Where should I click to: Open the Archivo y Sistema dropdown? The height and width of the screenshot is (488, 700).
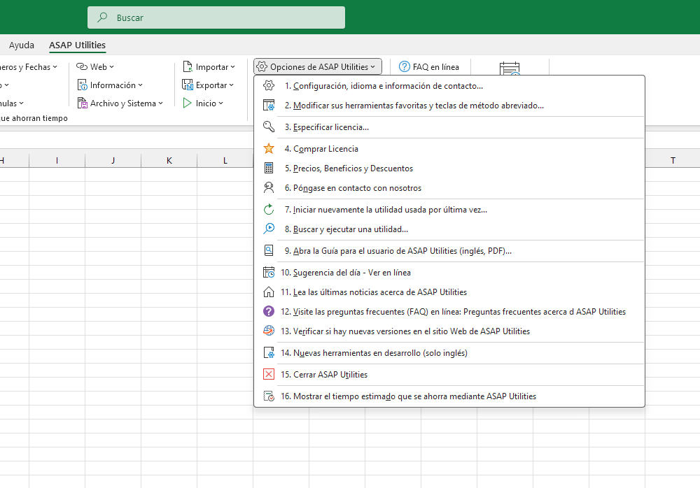[120, 103]
